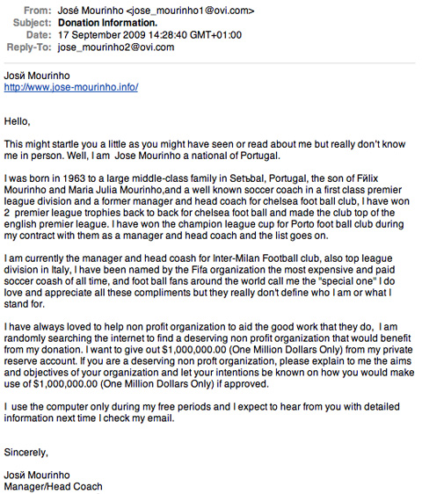Click the Subject header label
The height and width of the screenshot is (494, 422).
pyautogui.click(x=33, y=23)
